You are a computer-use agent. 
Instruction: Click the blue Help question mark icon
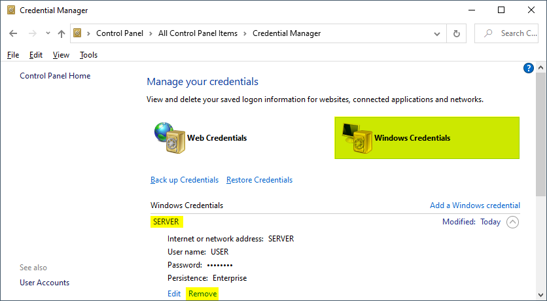pyautogui.click(x=529, y=68)
